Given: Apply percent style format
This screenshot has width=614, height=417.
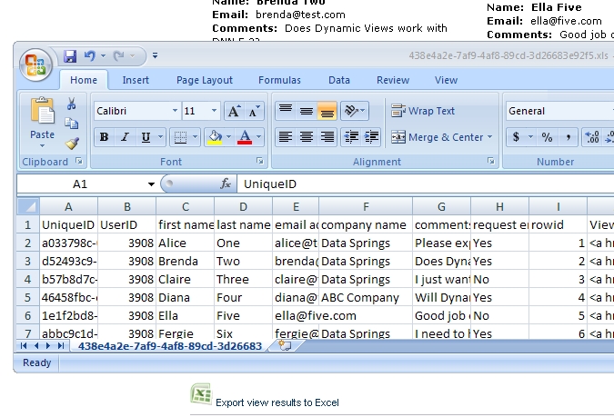Looking at the screenshot, I should click(x=547, y=137).
